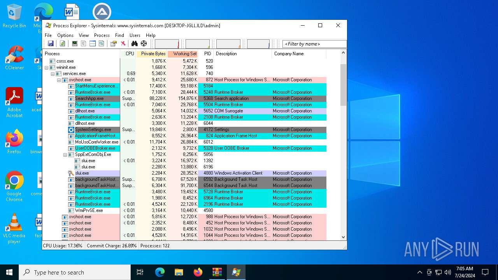The height and width of the screenshot is (280, 498).
Task: Click the process list scrollbar up arrow
Action: pos(343,53)
